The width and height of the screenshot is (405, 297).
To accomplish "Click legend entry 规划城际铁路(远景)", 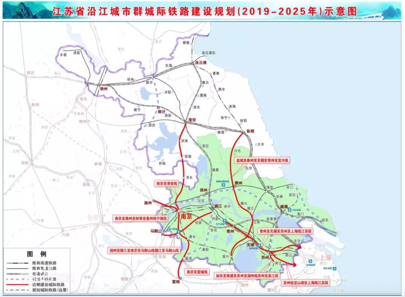I will point(50,290).
